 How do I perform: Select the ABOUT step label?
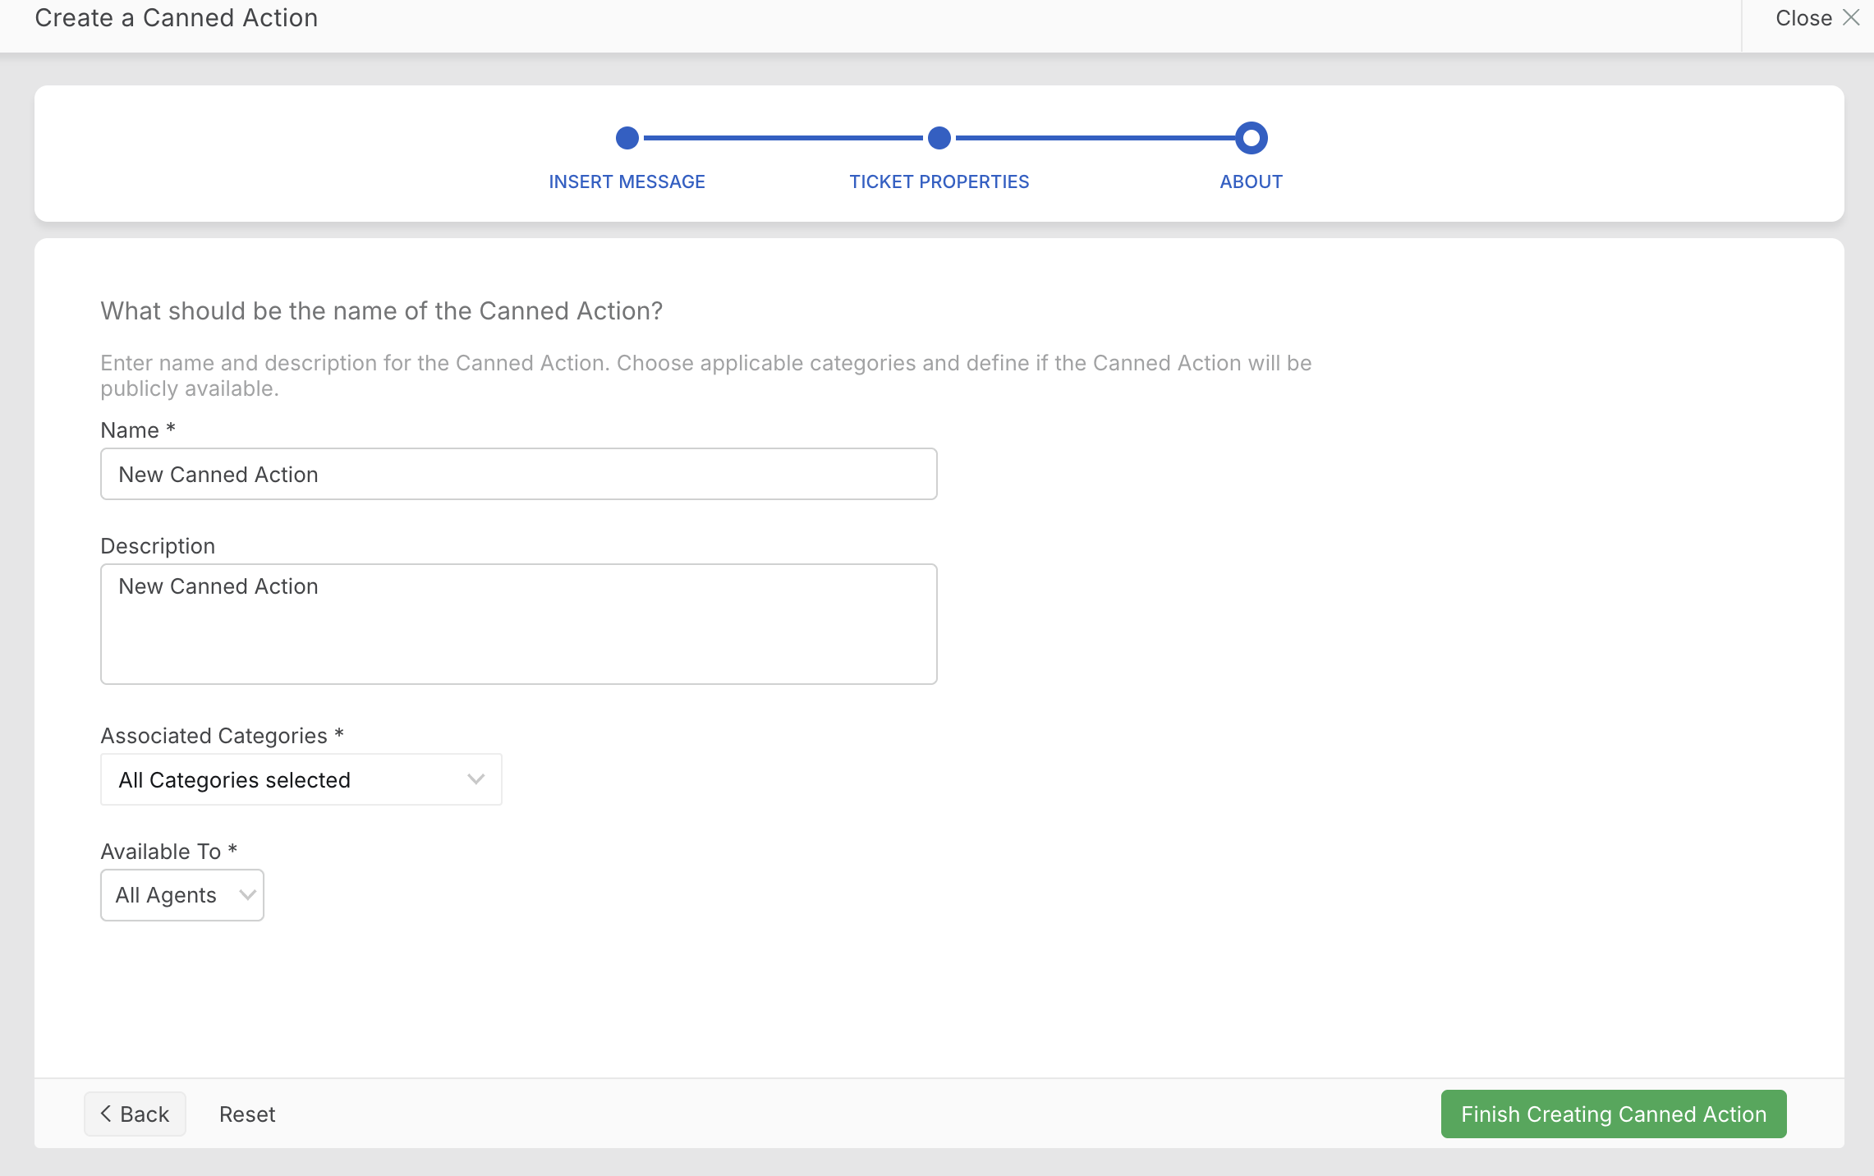tap(1252, 181)
